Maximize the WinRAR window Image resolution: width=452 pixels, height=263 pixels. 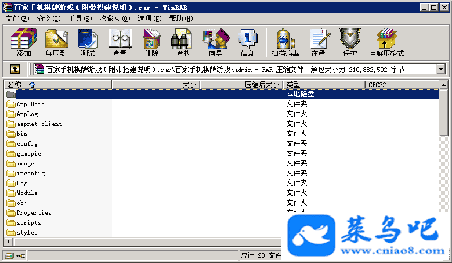433,7
